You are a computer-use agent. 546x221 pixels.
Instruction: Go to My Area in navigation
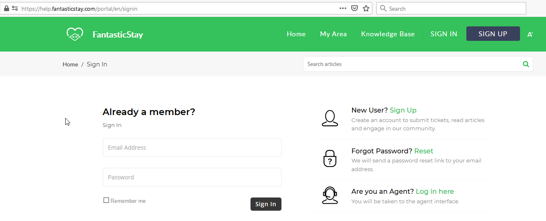point(333,34)
